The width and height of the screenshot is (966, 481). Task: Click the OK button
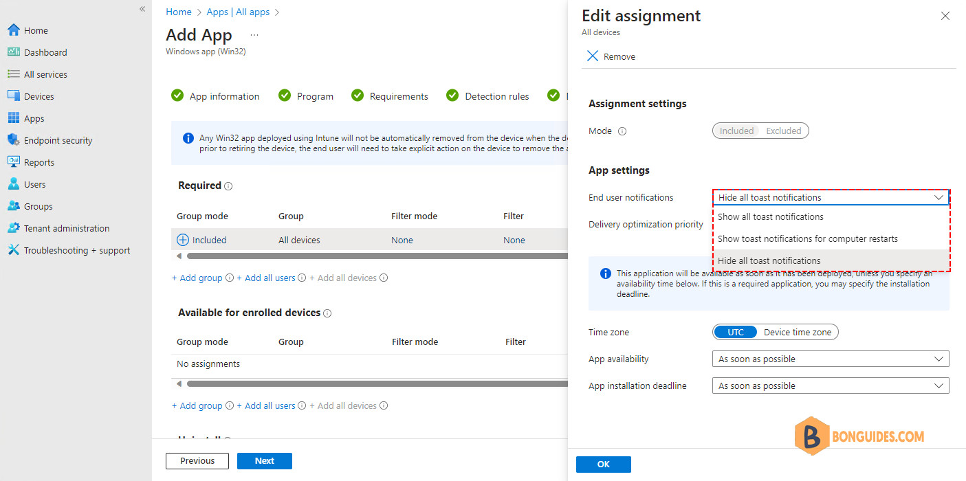pos(604,465)
